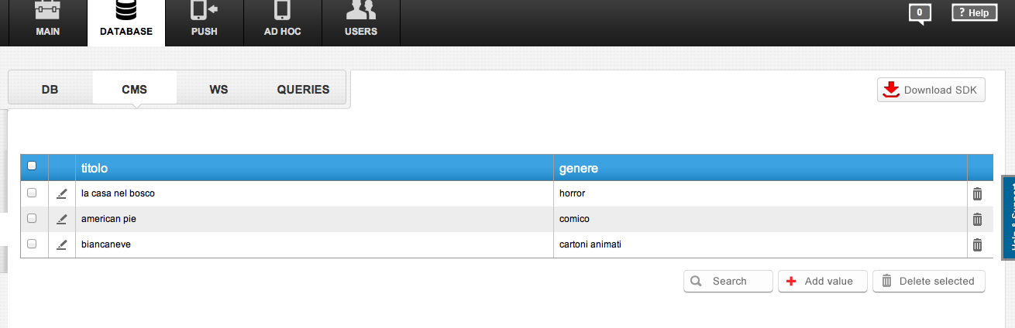Open the QUERIES sub-tab
This screenshot has width=1015, height=328.
(x=303, y=89)
